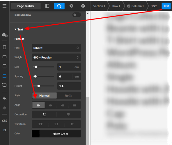Toggle the panel layout icon
This screenshot has width=172, height=145.
[47, 6]
